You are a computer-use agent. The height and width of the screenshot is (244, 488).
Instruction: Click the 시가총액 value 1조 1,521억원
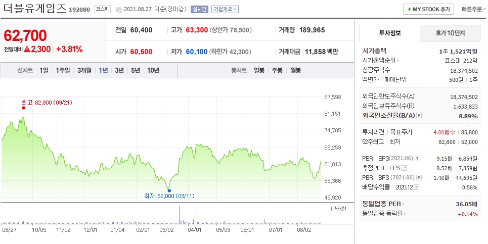click(x=458, y=52)
